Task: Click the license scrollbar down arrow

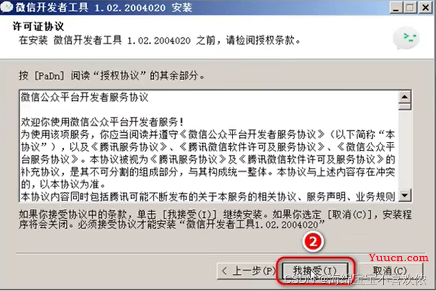Action: [x=405, y=196]
